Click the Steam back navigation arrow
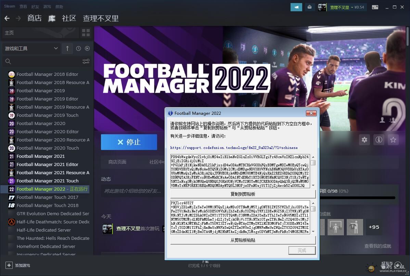The height and width of the screenshot is (276, 410). tap(7, 18)
